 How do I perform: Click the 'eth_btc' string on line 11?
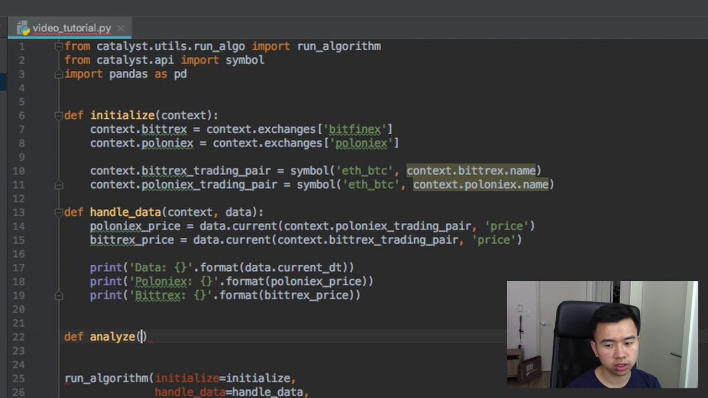[371, 185]
